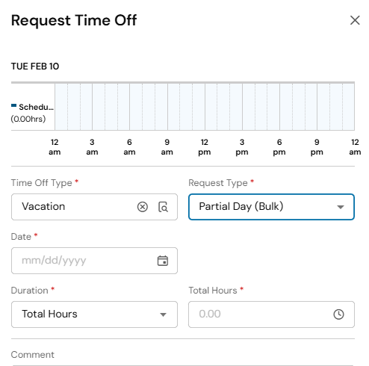Click the Scheduled (0.00hrs) legend label
The image size is (369, 366).
(32, 113)
